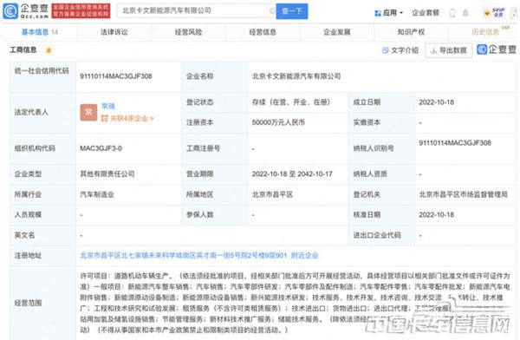Click the orange 常 avatar of the legal representative
The width and height of the screenshot is (520, 340).
click(88, 112)
